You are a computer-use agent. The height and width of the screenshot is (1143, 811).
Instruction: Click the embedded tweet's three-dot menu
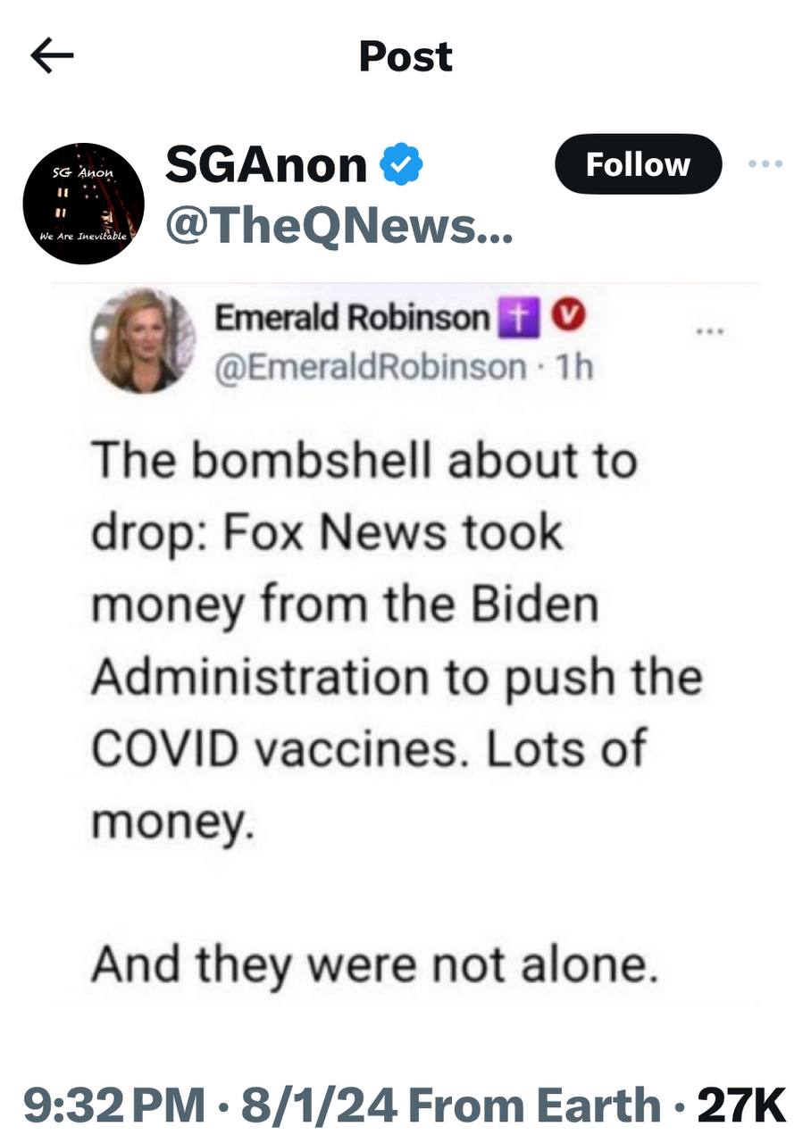710,330
